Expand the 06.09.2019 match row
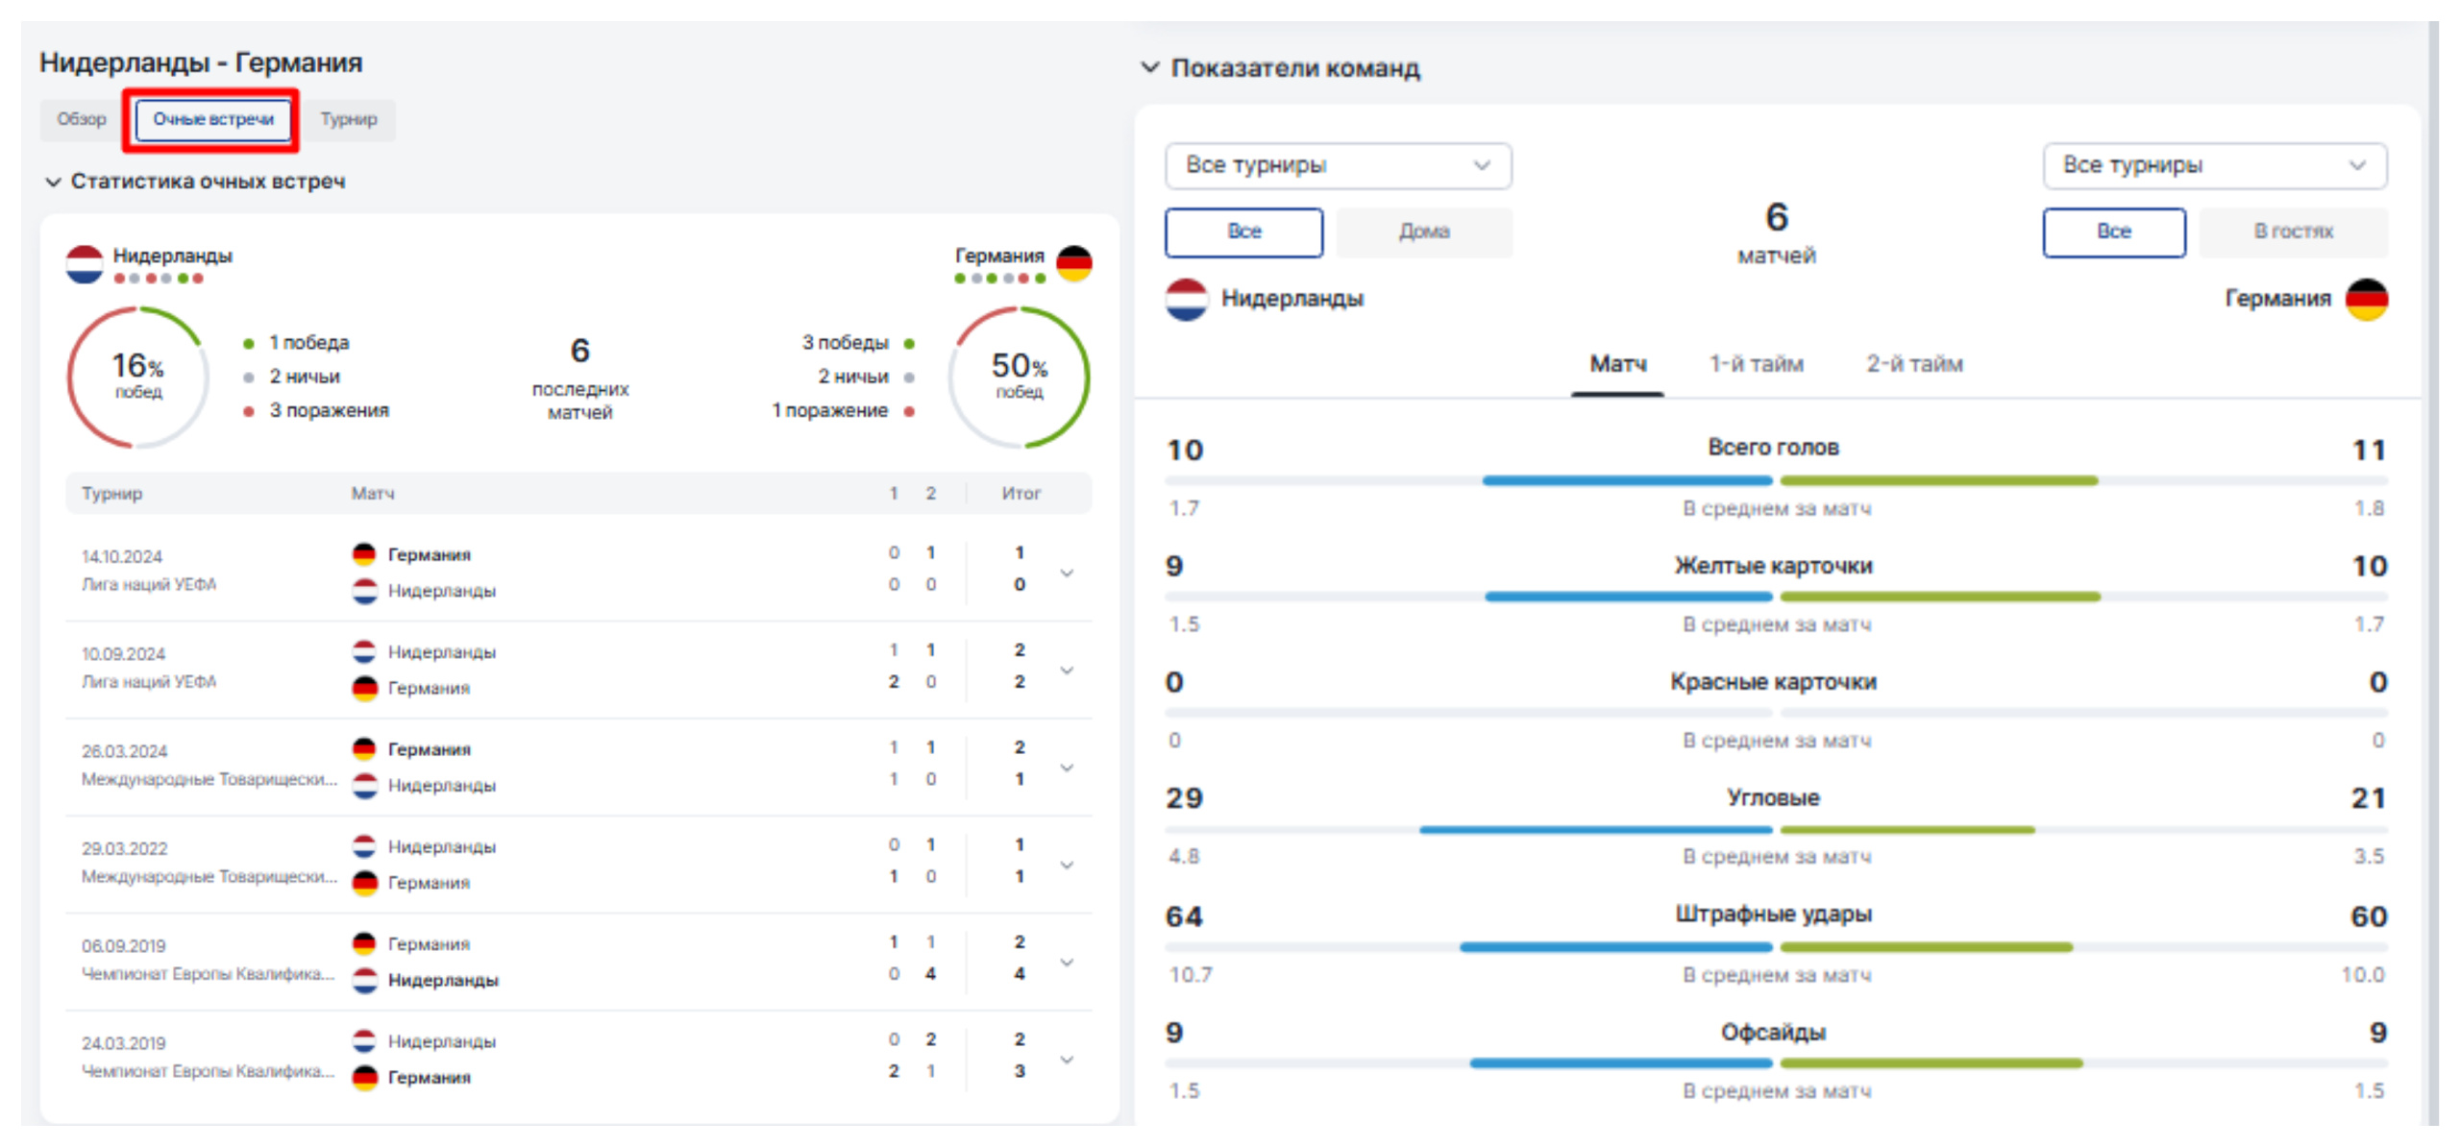 [x=1067, y=962]
